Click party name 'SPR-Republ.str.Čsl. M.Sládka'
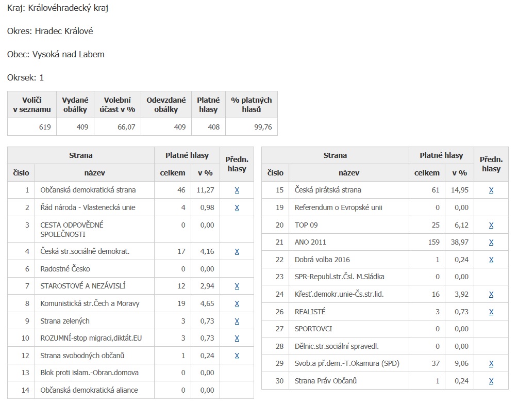This screenshot has height=402, width=518. (x=340, y=277)
